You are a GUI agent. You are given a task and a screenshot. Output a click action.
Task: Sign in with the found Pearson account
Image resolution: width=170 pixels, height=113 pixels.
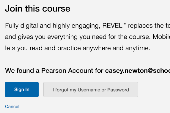[22, 89]
